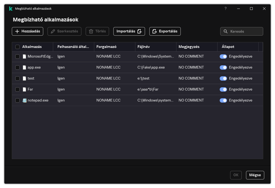Click the Kaspersky logo icon in title bar
This screenshot has height=188, width=275.
(10, 9)
